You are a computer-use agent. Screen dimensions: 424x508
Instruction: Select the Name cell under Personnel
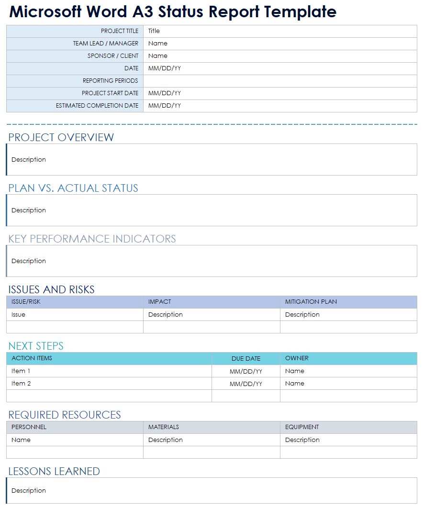pyautogui.click(x=74, y=440)
